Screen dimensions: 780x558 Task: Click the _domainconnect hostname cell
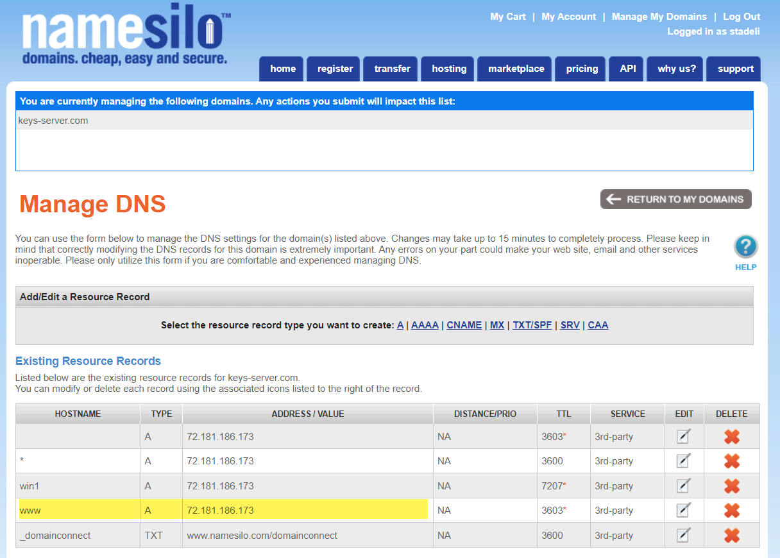click(78, 536)
